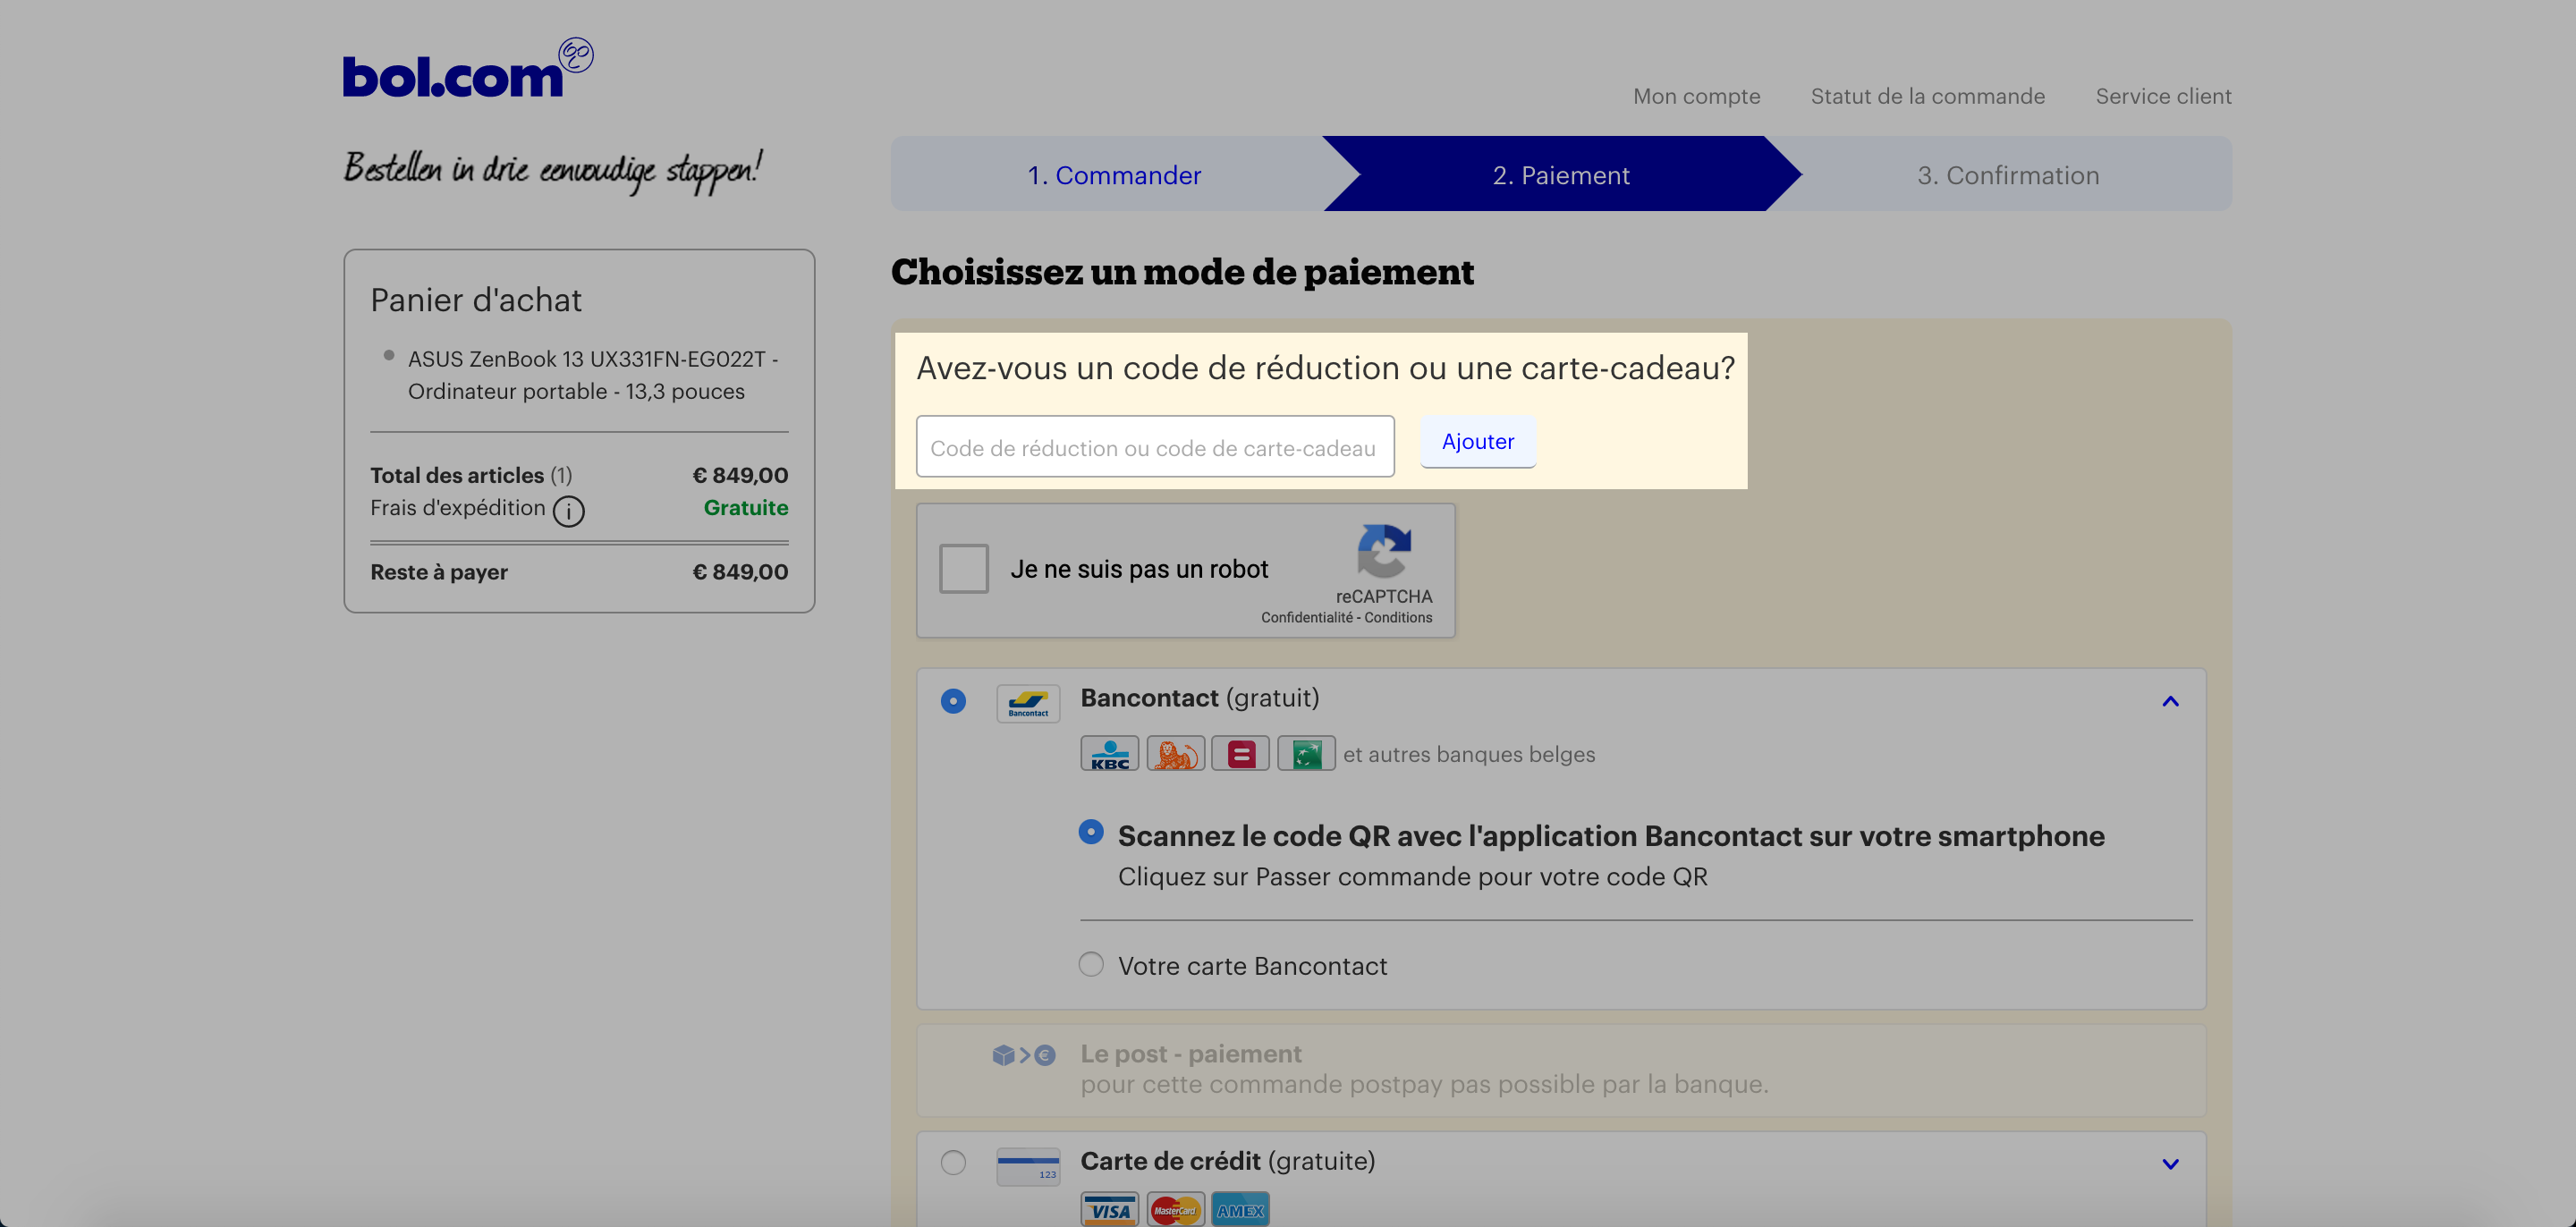Click the AMEX card logo
Image resolution: width=2576 pixels, height=1227 pixels.
[x=1240, y=1209]
